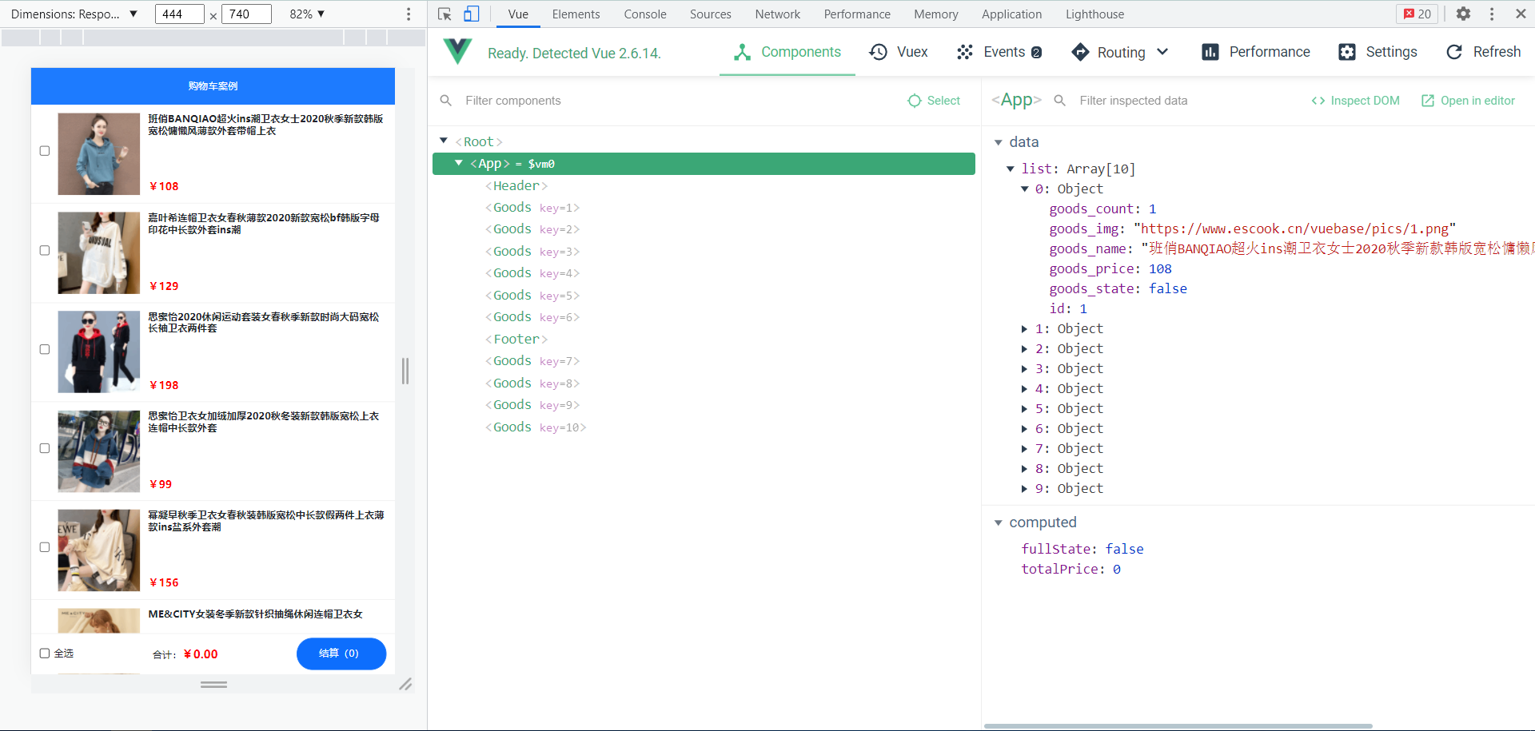1535x731 pixels.
Task: Open the DevTools settings gear
Action: pyautogui.click(x=1463, y=14)
